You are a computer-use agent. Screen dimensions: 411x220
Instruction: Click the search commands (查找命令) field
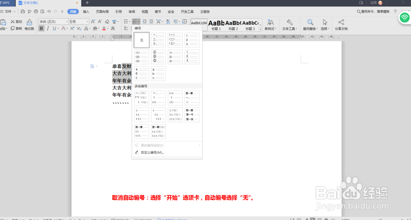tap(373, 12)
